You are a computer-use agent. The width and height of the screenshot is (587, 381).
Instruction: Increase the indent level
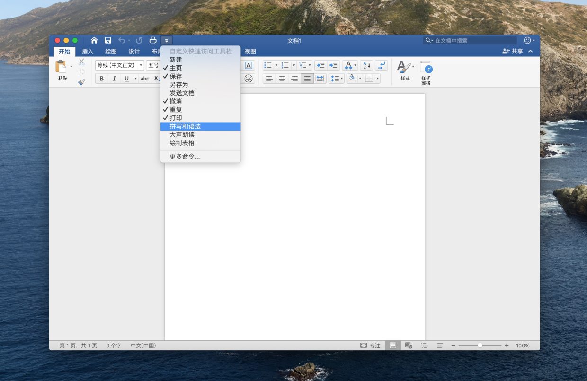(334, 65)
